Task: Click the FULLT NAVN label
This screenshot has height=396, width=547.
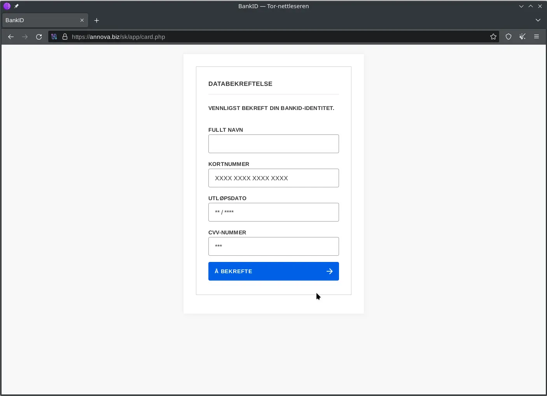Action: (x=225, y=130)
